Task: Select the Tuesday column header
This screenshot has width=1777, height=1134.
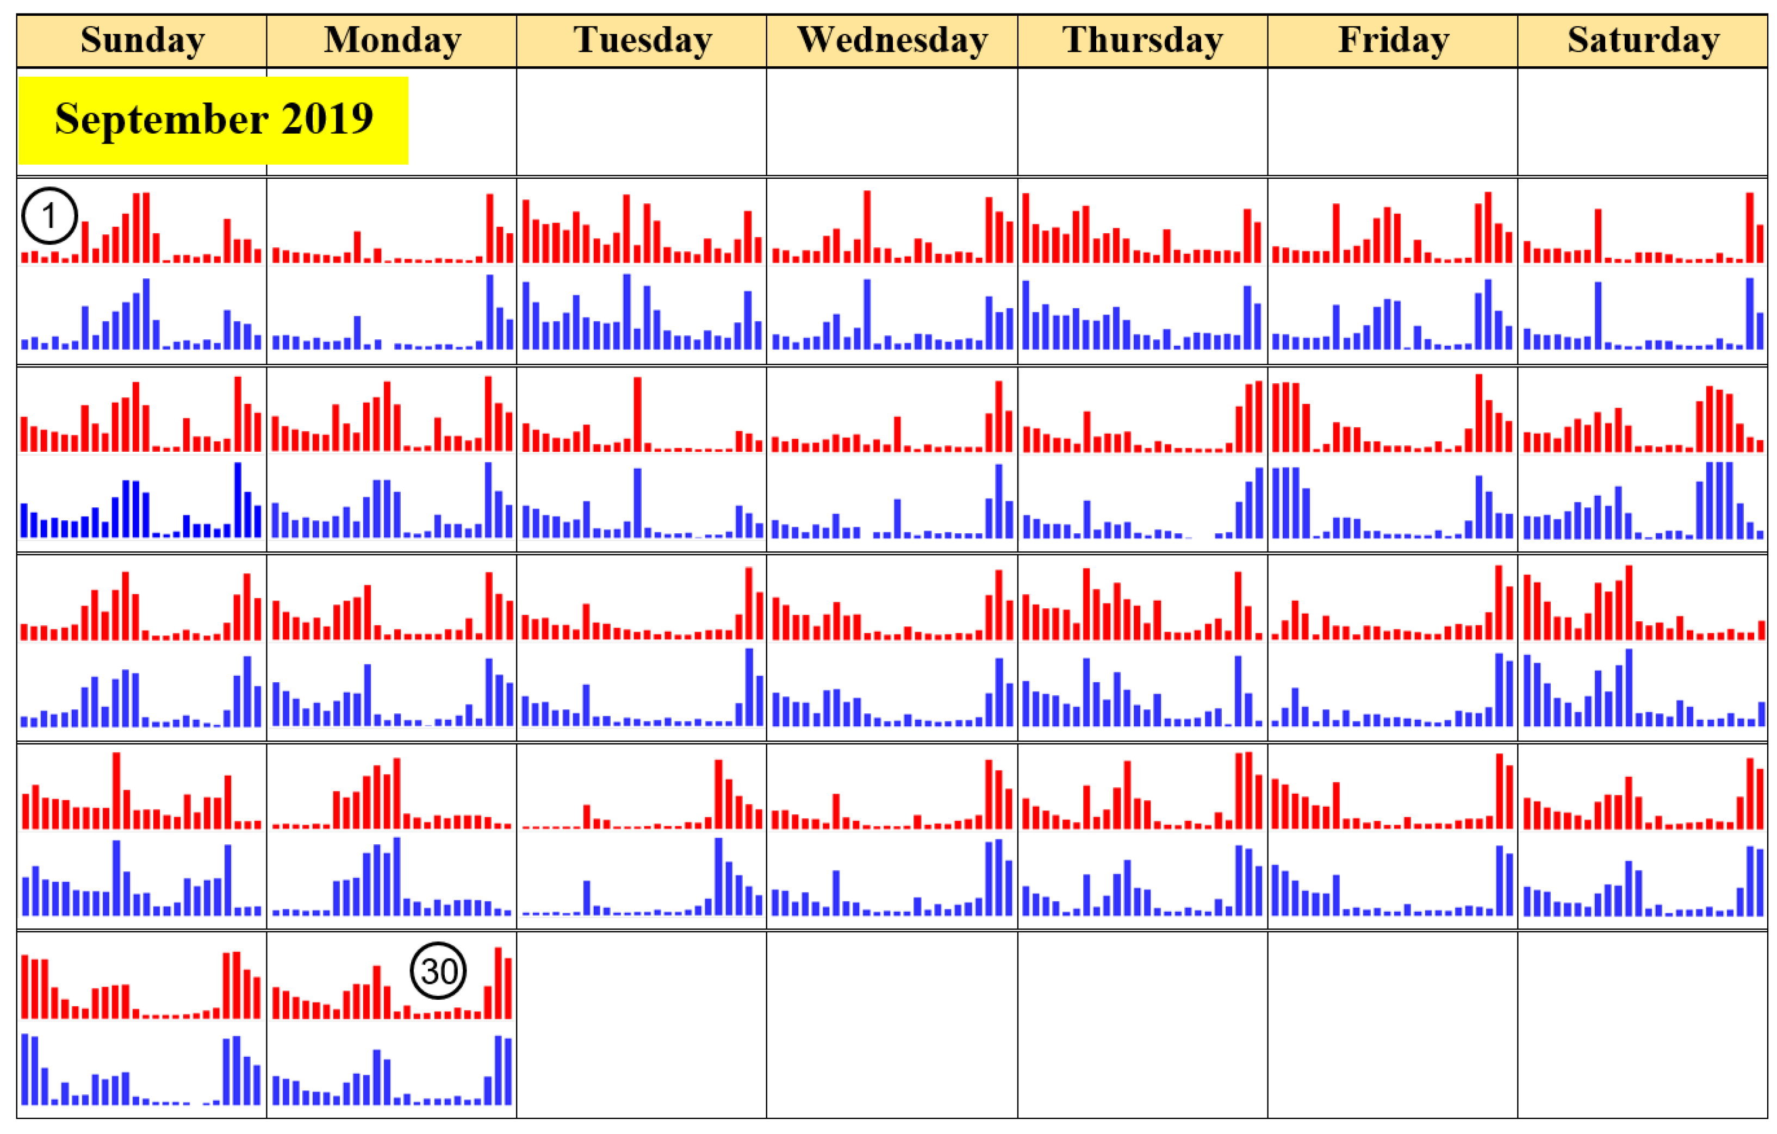Action: pyautogui.click(x=642, y=41)
